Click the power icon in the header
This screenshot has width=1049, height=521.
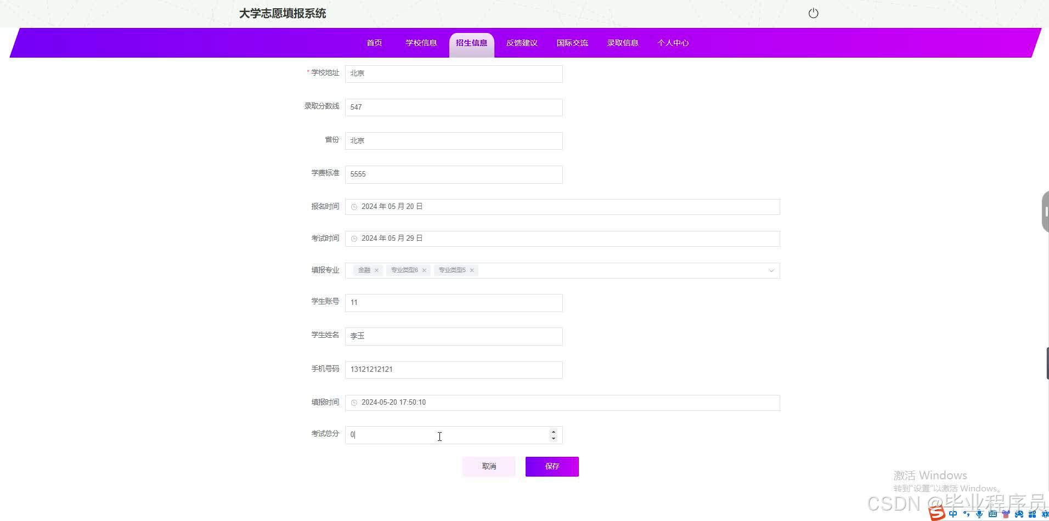pos(813,13)
